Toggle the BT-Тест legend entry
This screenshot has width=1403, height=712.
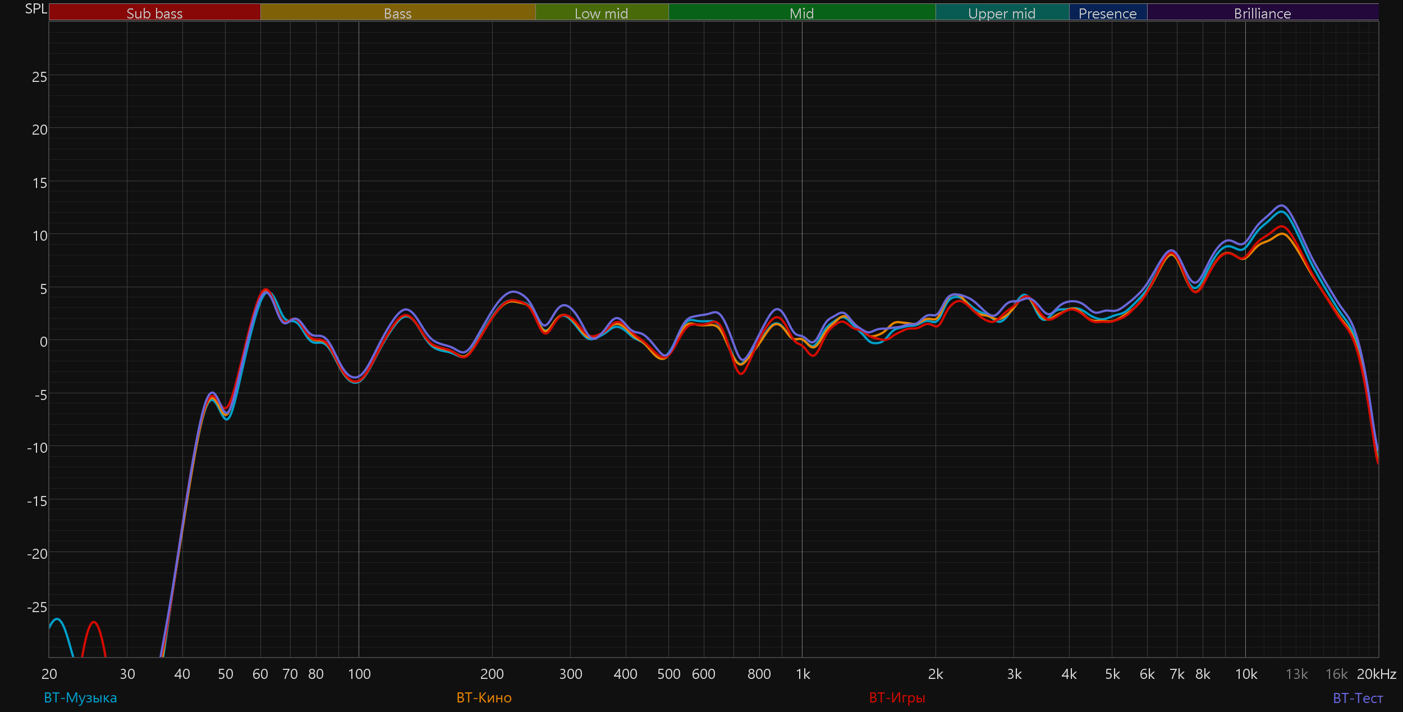point(1358,698)
